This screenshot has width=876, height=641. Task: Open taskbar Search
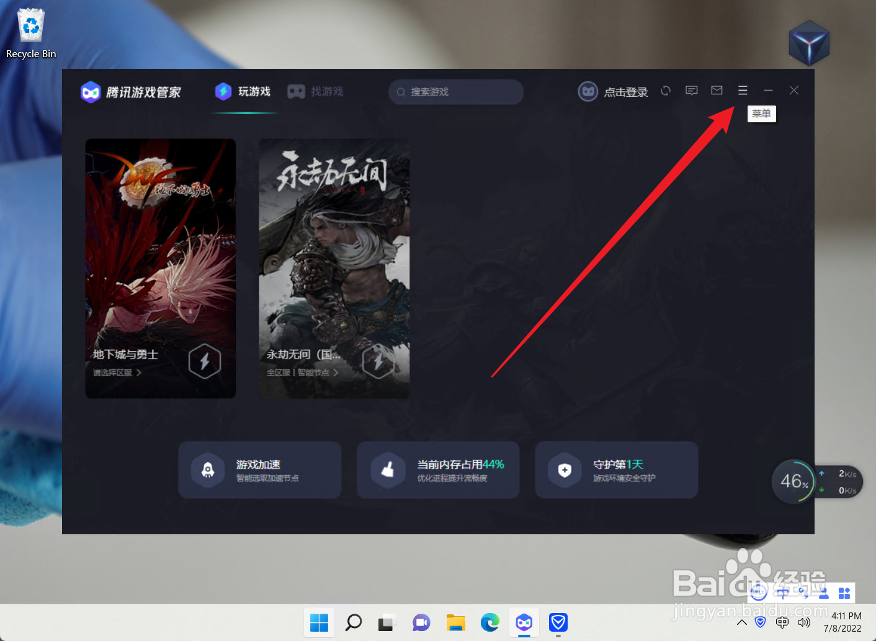(354, 622)
